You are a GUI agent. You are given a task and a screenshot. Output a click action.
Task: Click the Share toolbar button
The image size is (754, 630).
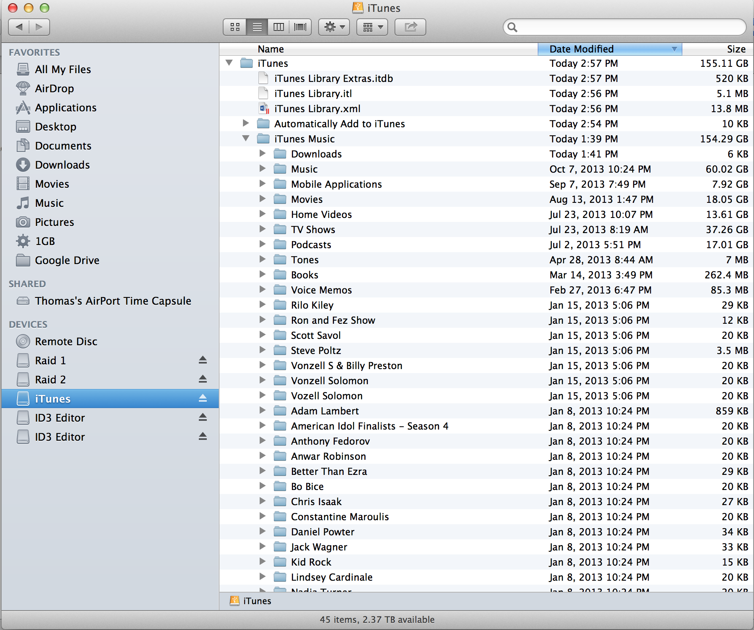pos(410,27)
